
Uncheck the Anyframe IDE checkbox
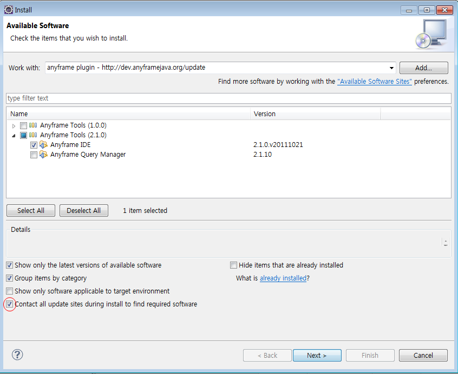point(34,145)
